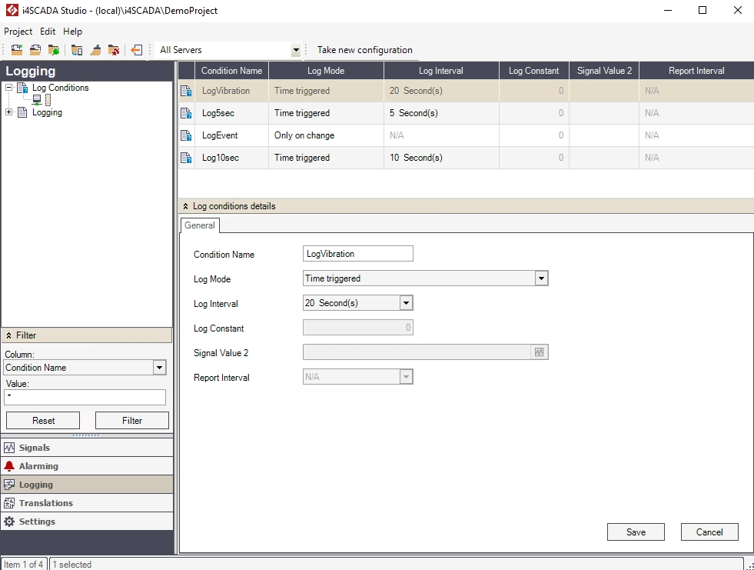Collapse the Log conditions details panel
Screen dimensions: 754x570
(186, 206)
